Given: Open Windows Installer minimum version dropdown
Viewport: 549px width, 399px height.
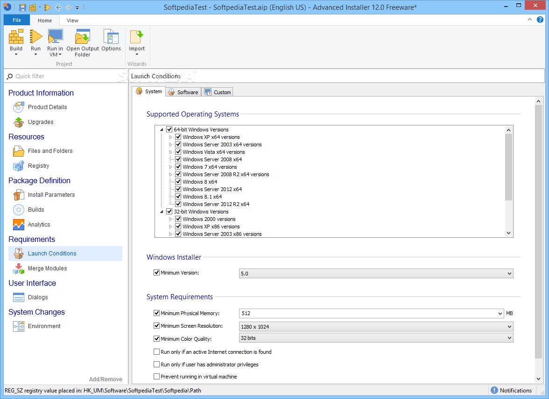Looking at the screenshot, I should coord(509,274).
